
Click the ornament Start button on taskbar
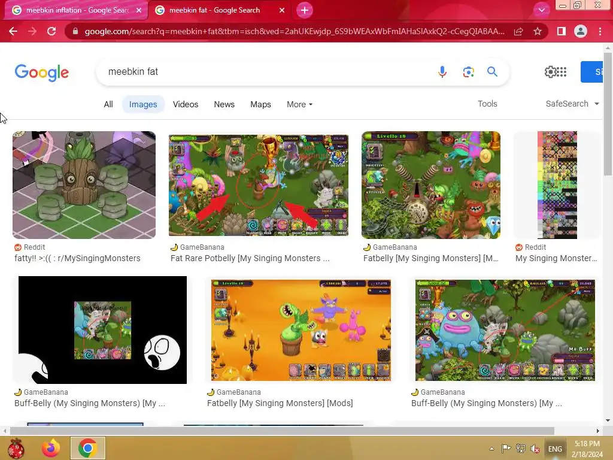(x=16, y=448)
